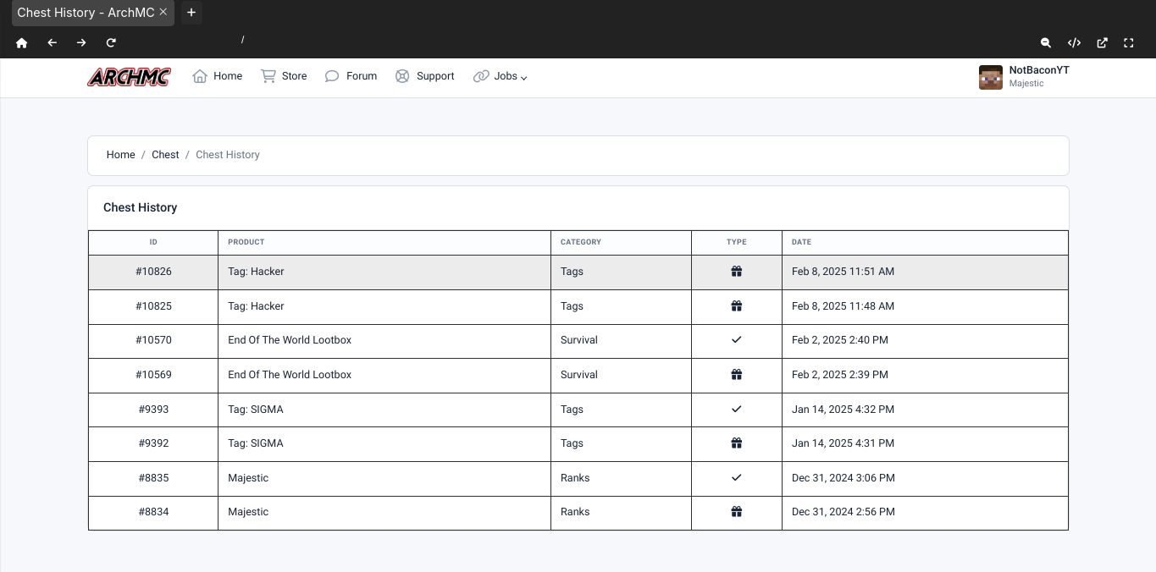Click the open-in-new-window icon

point(1102,42)
